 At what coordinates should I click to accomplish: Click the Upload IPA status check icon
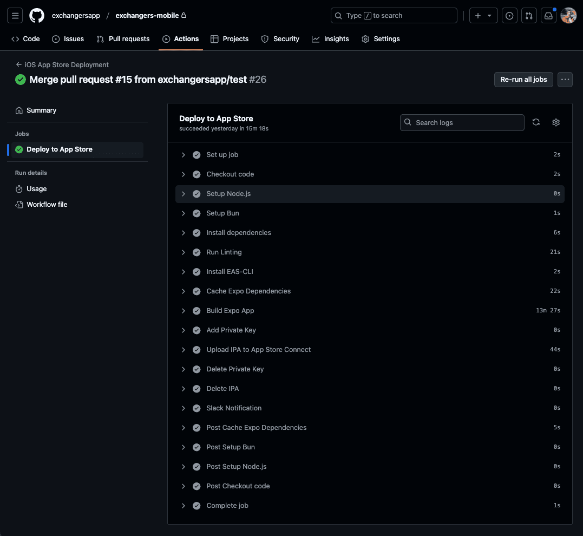coord(196,350)
